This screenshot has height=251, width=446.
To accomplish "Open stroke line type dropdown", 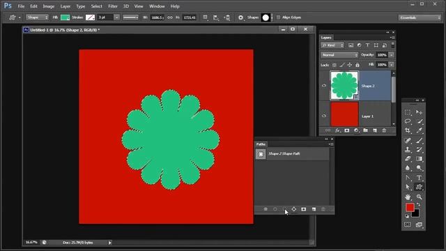I will (130, 17).
